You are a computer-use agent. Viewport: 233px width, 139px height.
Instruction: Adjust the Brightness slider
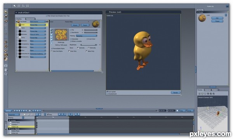pyautogui.click(x=89, y=45)
